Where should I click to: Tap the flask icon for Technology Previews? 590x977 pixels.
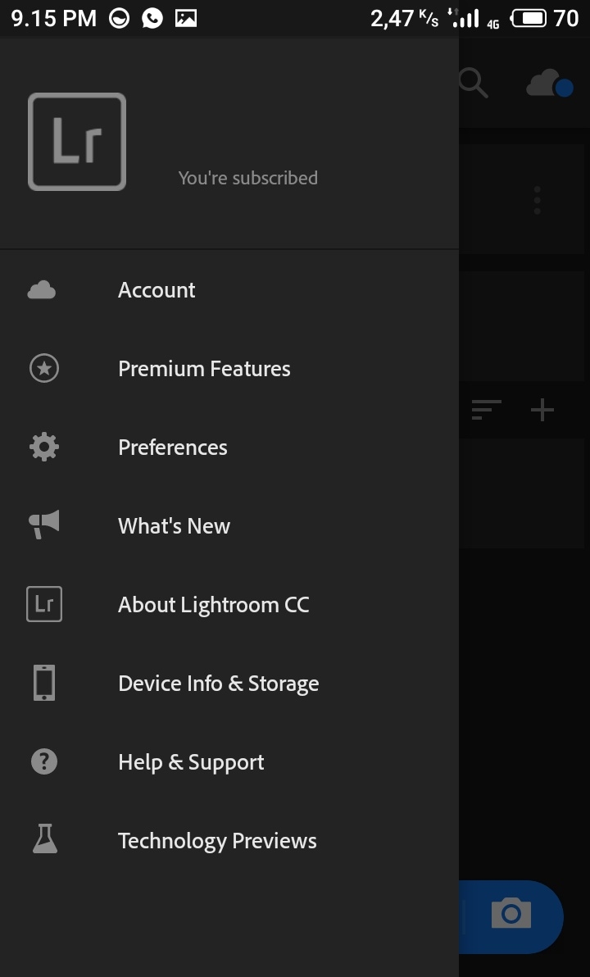pos(45,838)
